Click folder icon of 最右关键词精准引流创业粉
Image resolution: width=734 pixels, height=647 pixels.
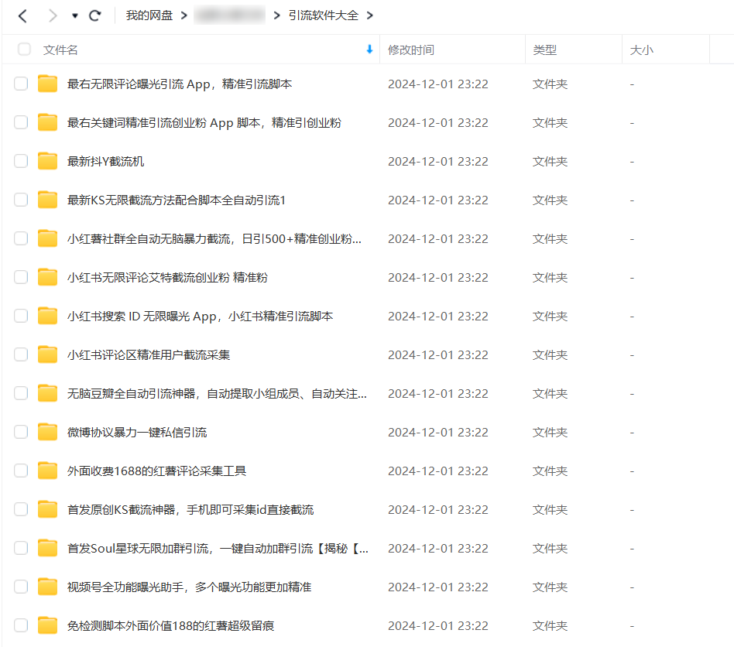47,122
